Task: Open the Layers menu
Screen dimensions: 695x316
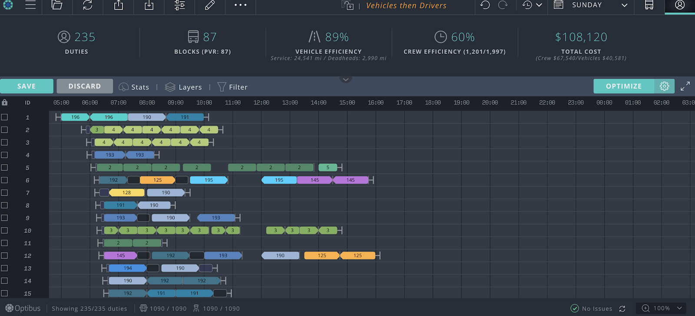Action: tap(183, 87)
